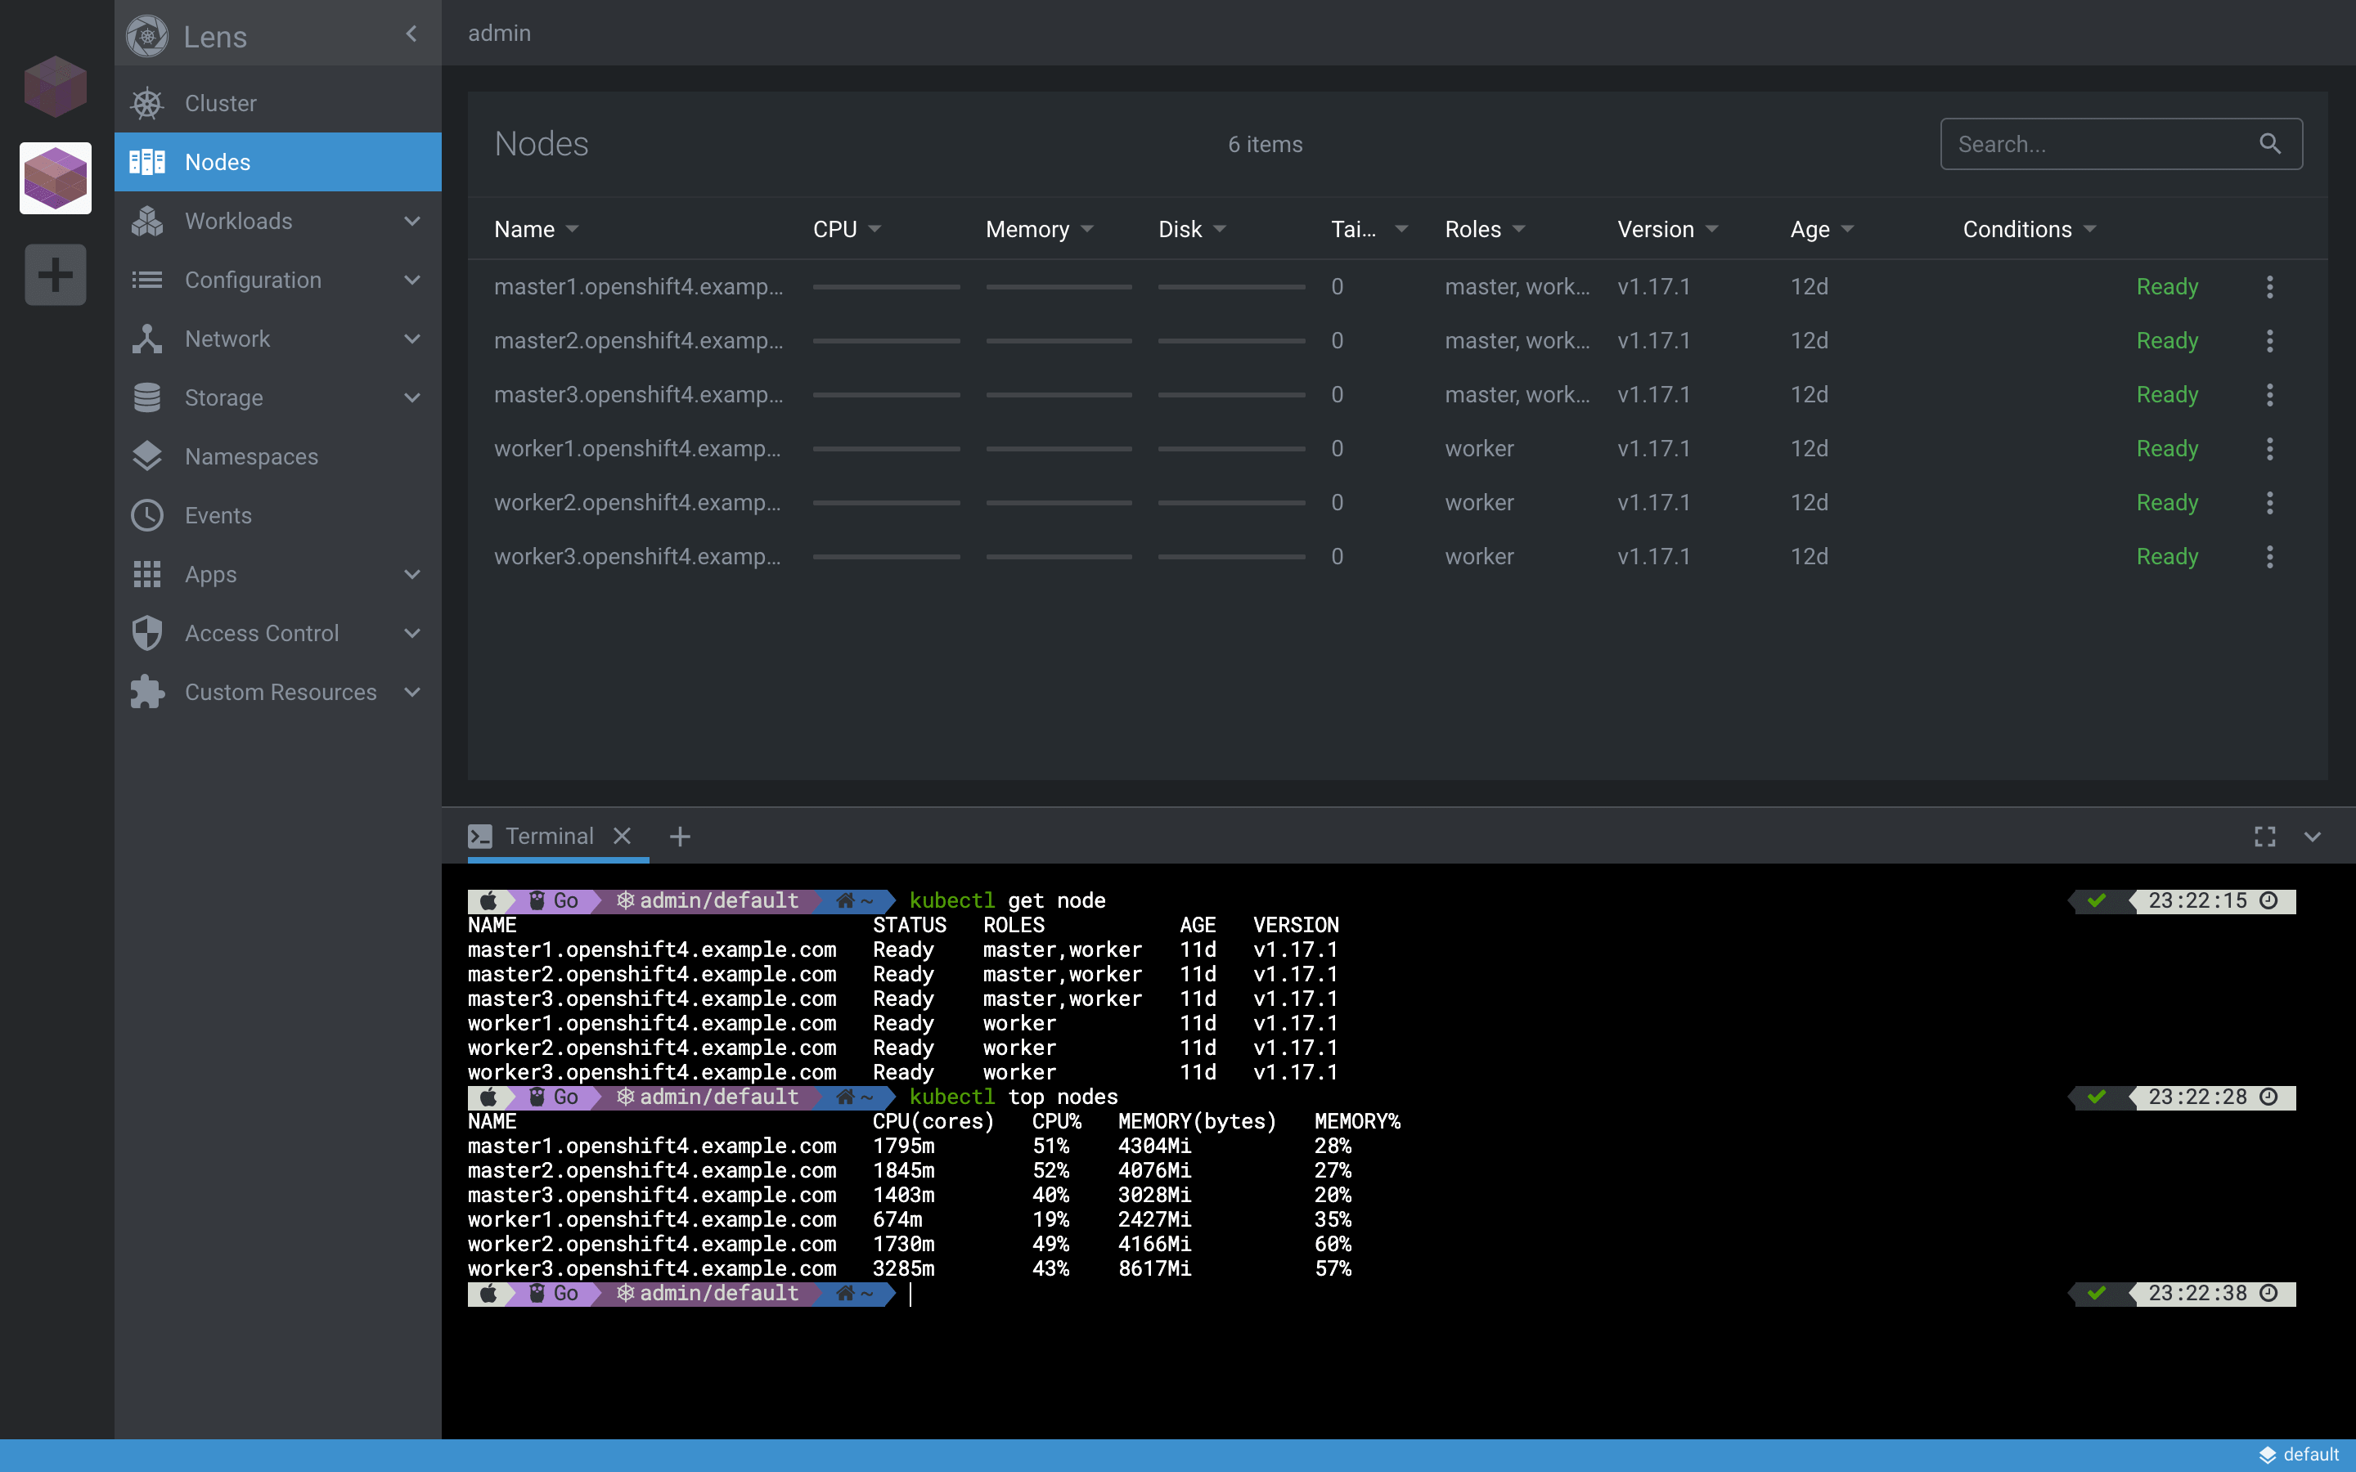Click the default namespace status bar item

point(2299,1455)
